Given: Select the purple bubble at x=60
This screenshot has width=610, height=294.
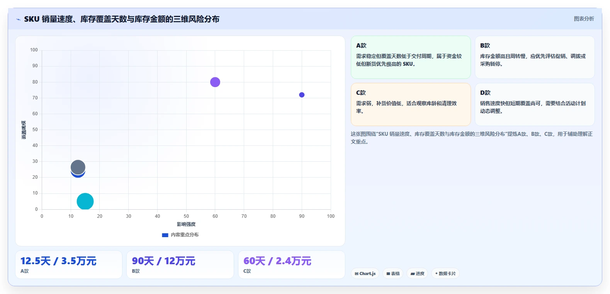Looking at the screenshot, I should pyautogui.click(x=215, y=82).
